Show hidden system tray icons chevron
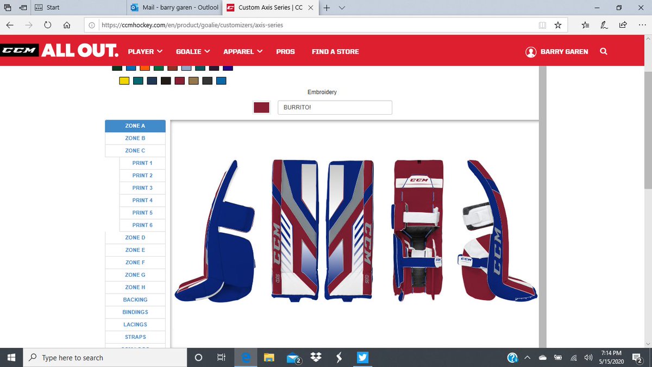The width and height of the screenshot is (652, 367). pyautogui.click(x=526, y=358)
